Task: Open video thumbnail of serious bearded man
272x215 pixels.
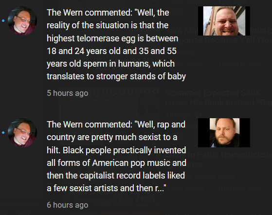Action: tap(224, 133)
